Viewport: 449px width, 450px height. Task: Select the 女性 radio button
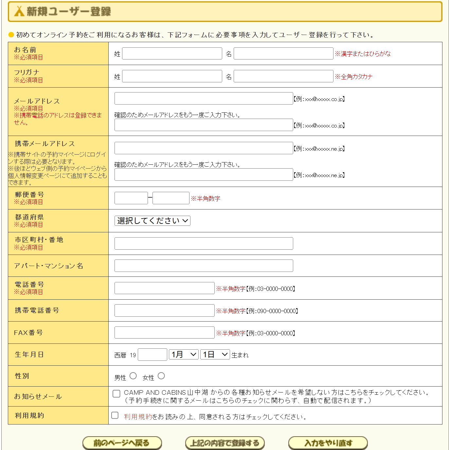[161, 376]
